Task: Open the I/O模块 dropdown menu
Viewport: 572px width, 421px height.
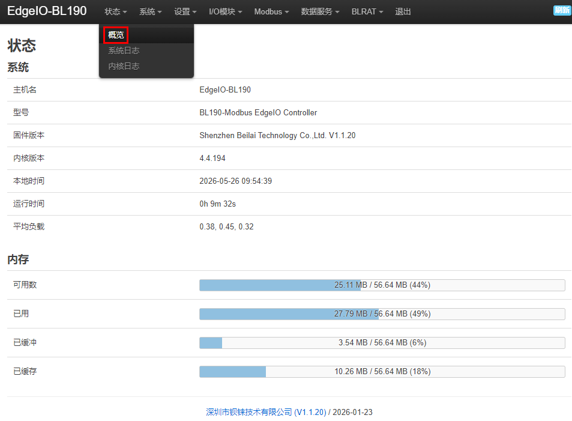Action: coord(226,11)
